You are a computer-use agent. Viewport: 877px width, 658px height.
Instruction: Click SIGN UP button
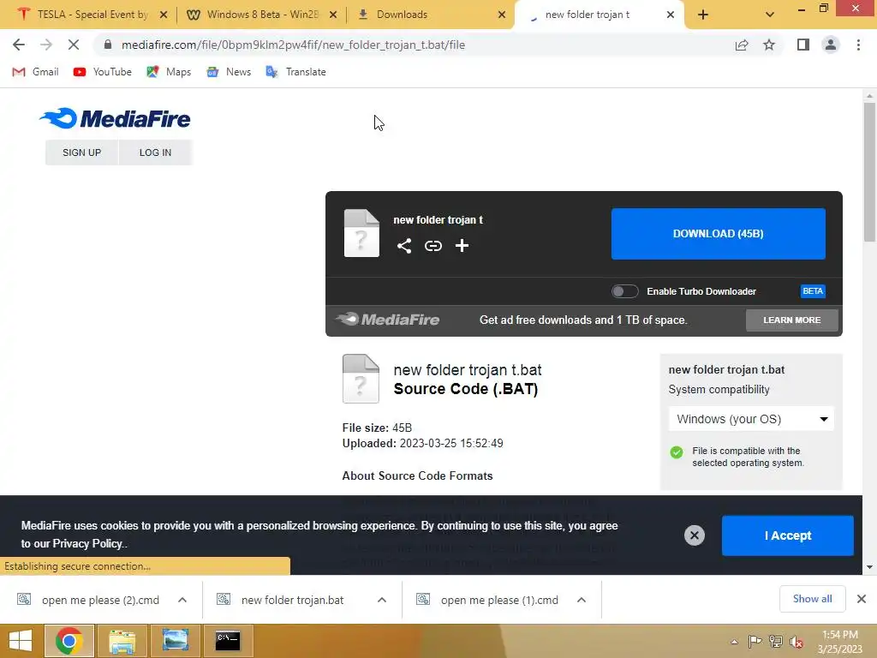(x=81, y=153)
